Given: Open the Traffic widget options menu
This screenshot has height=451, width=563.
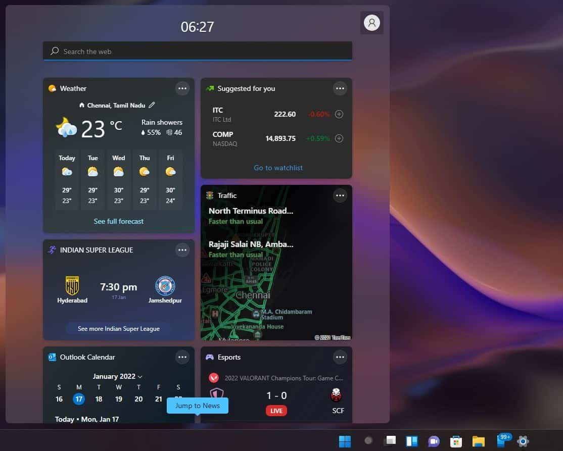Looking at the screenshot, I should coord(340,195).
